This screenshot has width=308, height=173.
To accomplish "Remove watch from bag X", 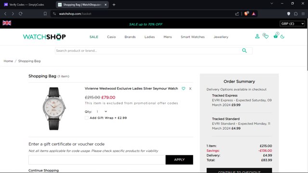I will [190, 88].
